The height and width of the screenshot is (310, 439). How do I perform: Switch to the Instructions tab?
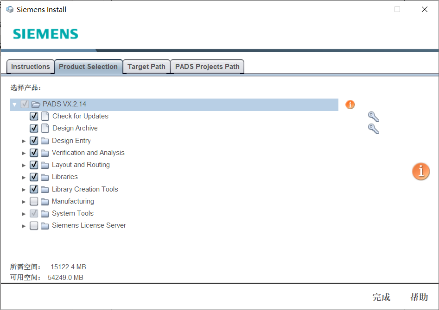point(30,67)
